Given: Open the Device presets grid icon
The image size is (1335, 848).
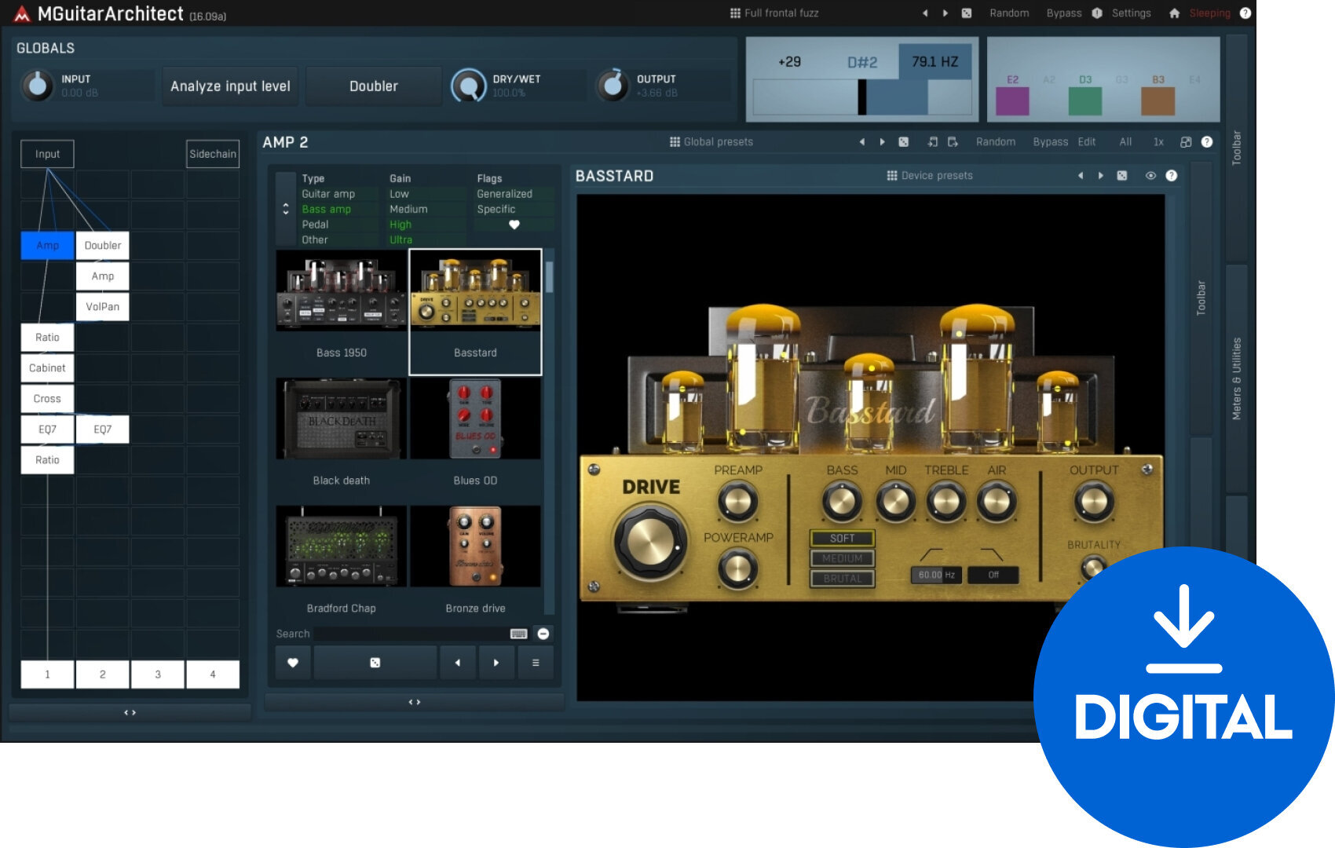Looking at the screenshot, I should (891, 175).
